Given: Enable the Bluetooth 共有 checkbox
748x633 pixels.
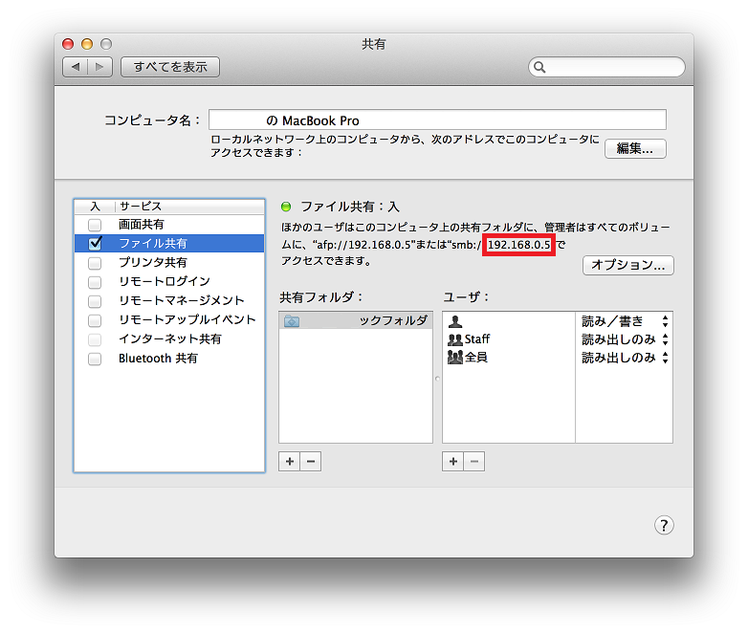Looking at the screenshot, I should (95, 359).
